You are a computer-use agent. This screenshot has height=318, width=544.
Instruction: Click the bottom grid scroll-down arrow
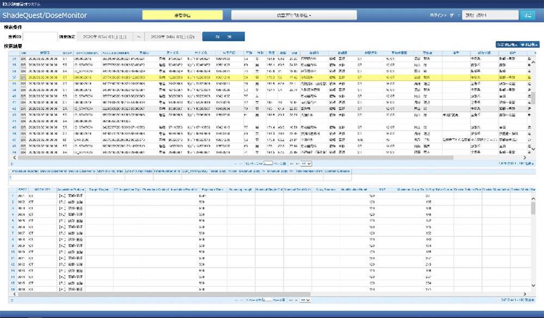pos(533,286)
